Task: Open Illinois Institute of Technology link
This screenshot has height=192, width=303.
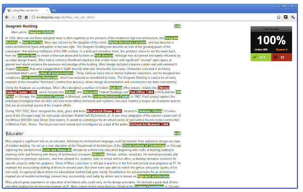Action: coord(144,146)
